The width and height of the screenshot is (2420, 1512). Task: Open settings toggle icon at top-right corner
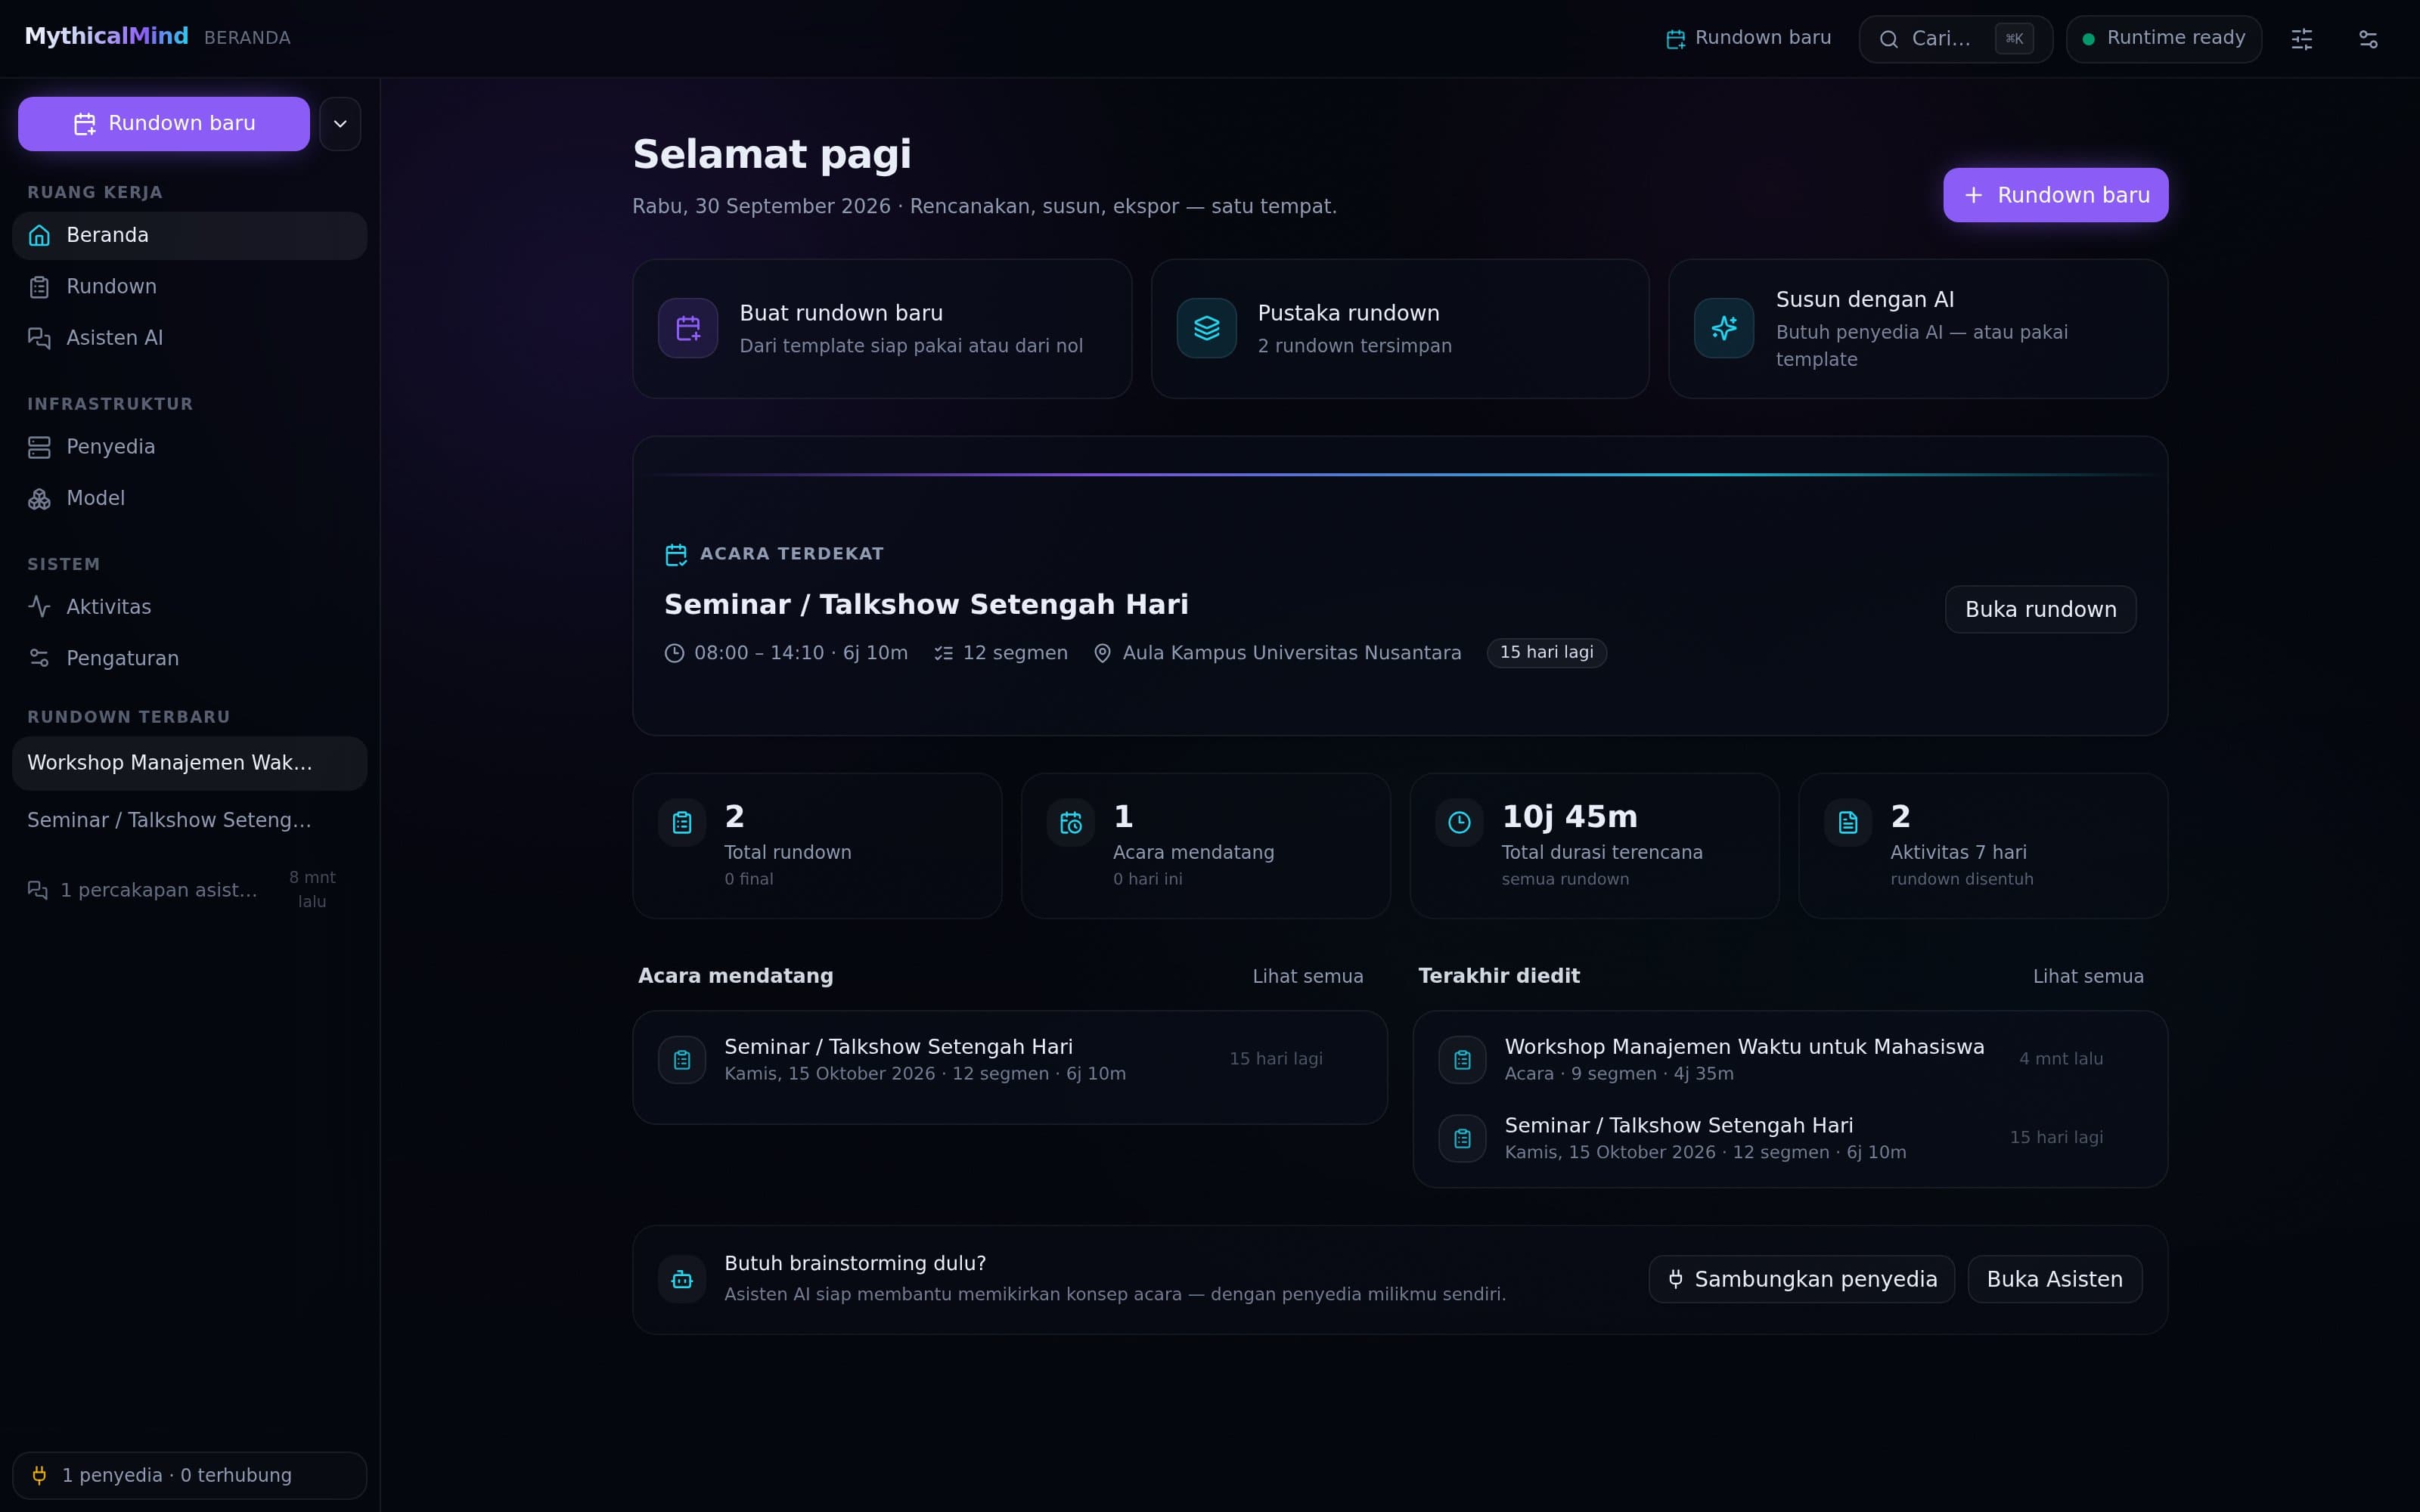click(x=2368, y=39)
